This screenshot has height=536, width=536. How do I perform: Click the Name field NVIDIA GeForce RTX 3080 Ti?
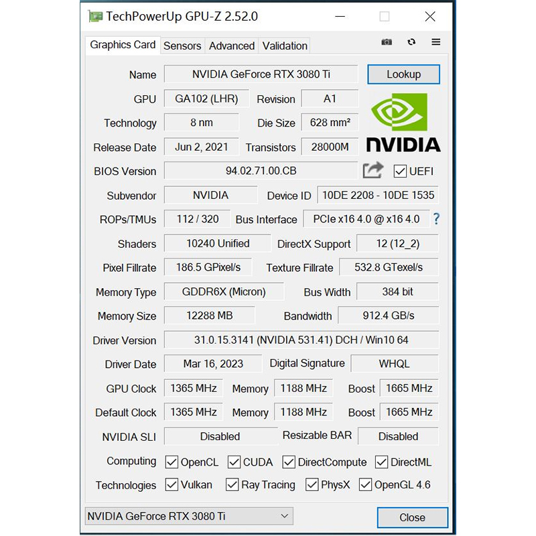tap(261, 74)
